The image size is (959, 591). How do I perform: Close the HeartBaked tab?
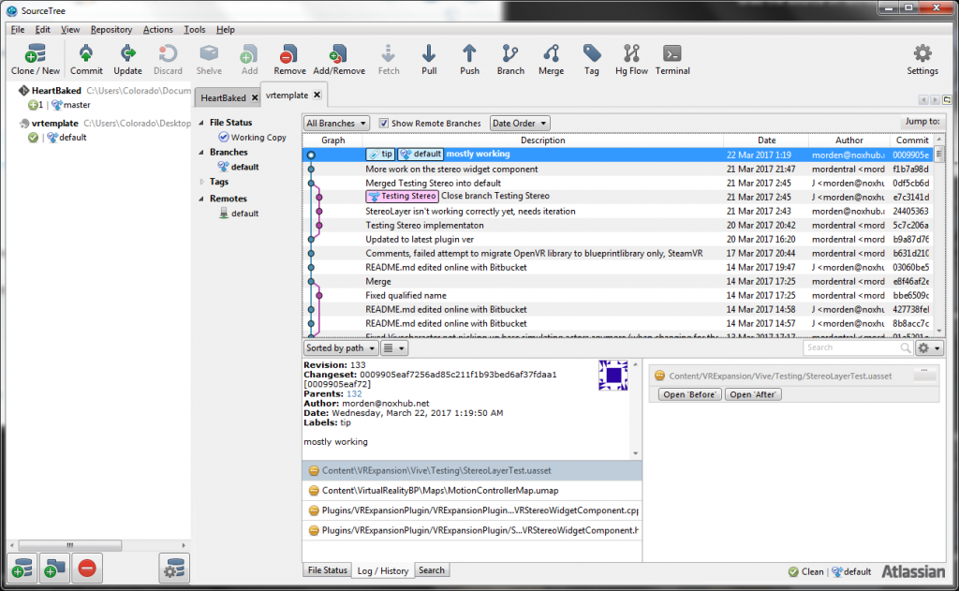click(x=255, y=98)
